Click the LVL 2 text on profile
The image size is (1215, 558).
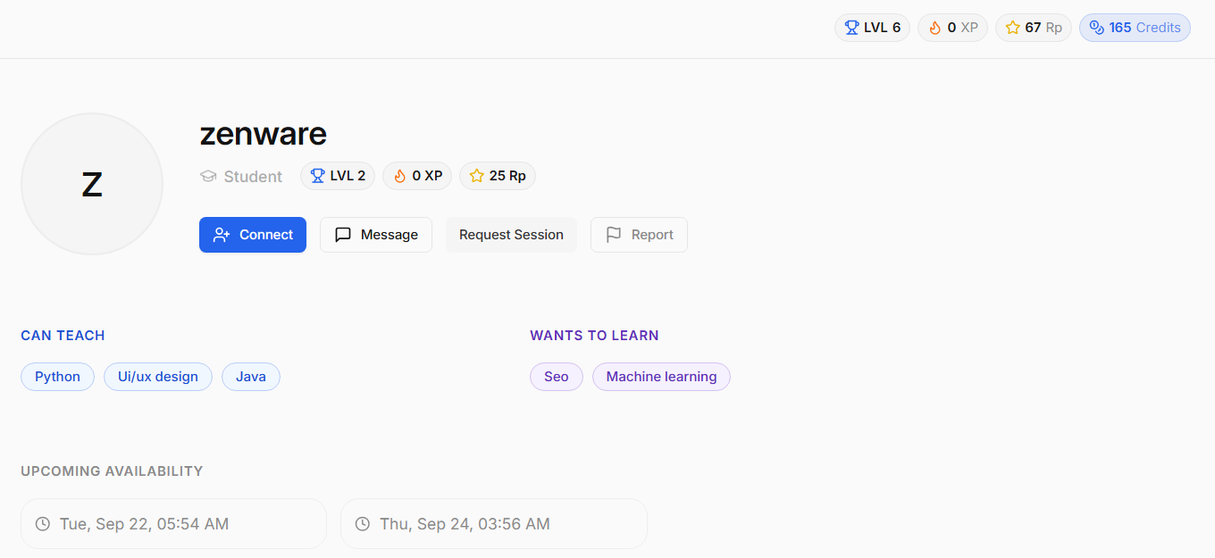tap(348, 176)
